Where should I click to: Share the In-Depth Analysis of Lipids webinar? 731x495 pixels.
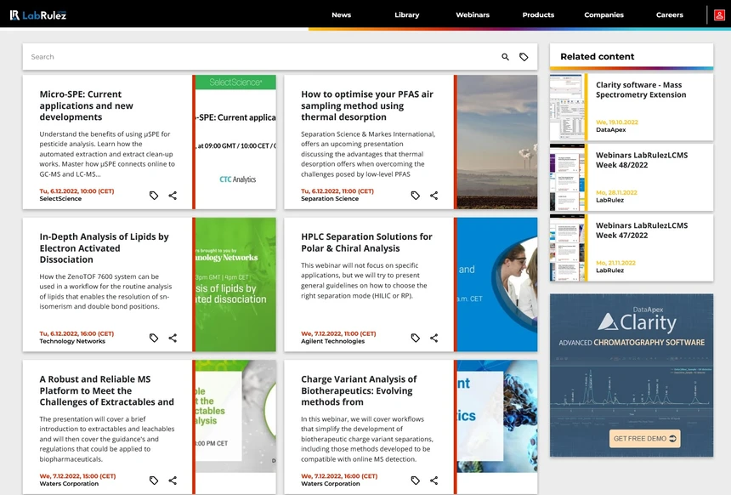pyautogui.click(x=173, y=338)
